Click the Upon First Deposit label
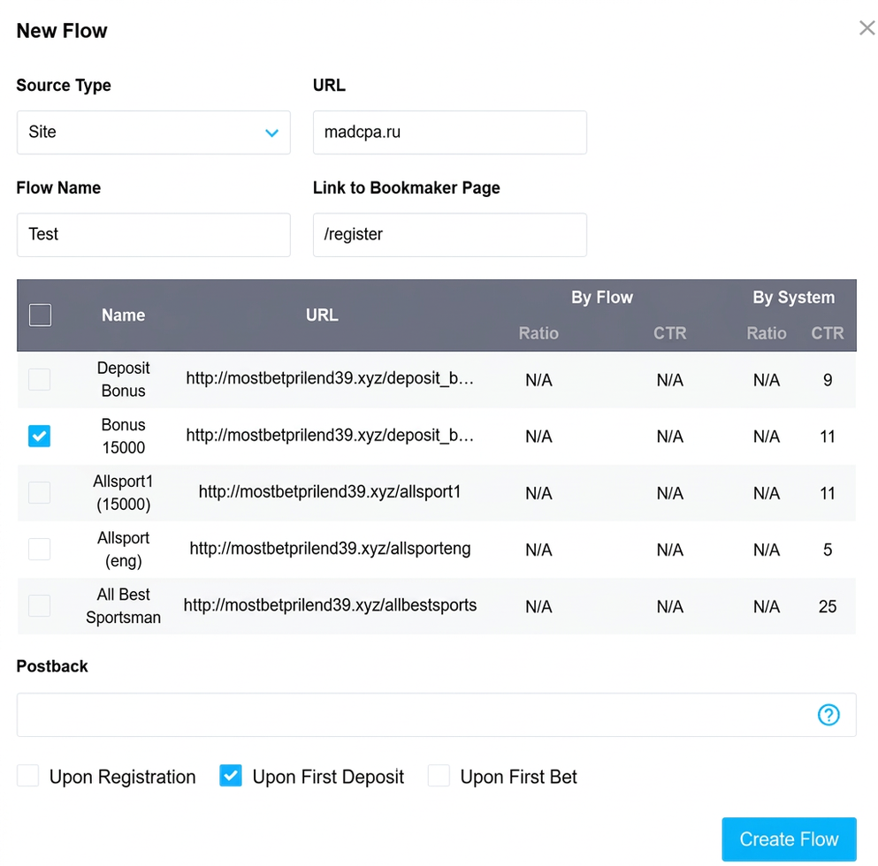 tap(328, 777)
